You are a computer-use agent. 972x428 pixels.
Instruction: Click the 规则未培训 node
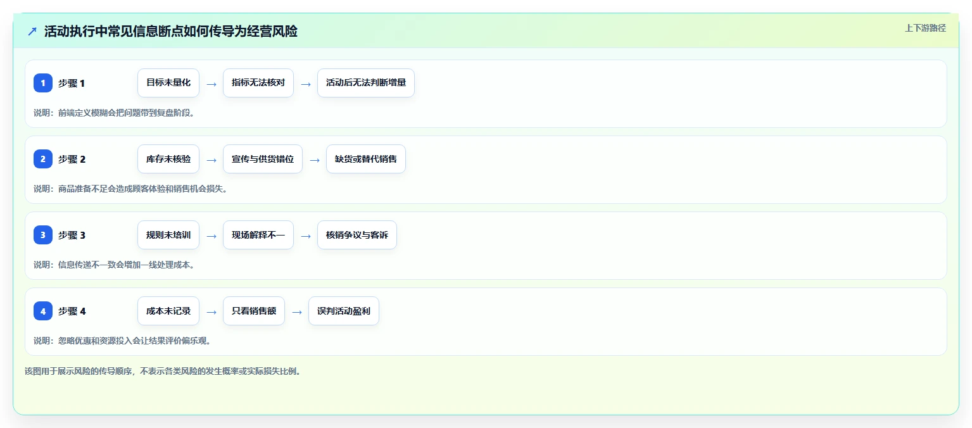[x=168, y=235]
